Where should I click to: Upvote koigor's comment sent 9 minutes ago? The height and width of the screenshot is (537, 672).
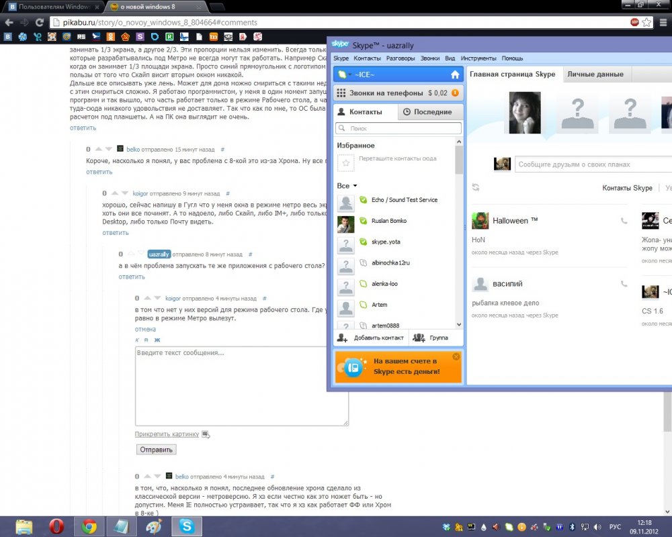114,193
